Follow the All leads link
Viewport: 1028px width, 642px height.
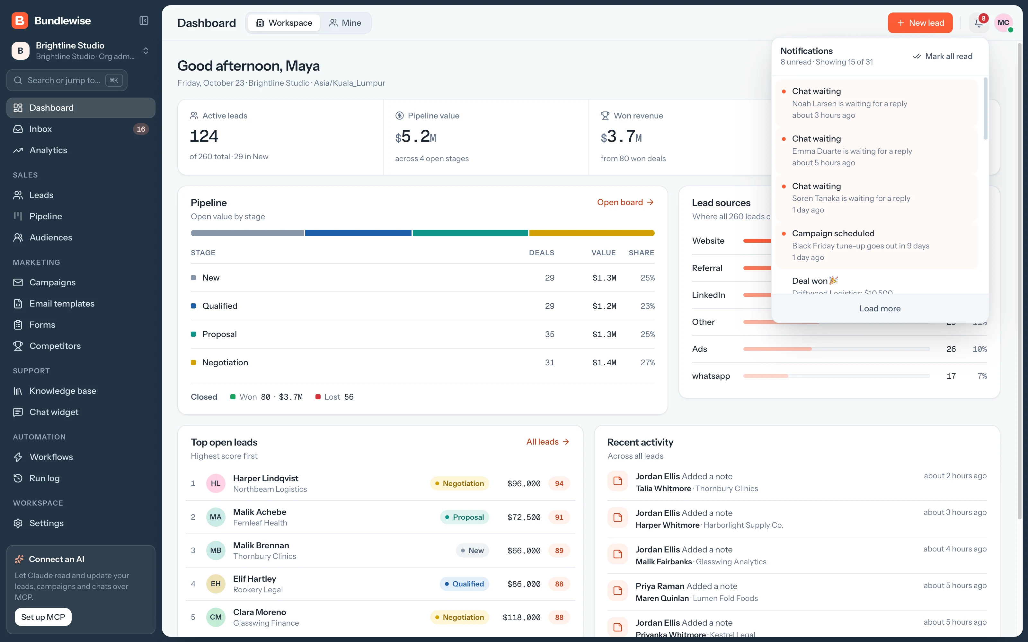tap(547, 442)
